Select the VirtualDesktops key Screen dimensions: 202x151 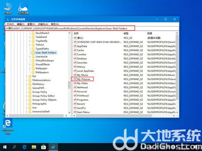(x=45, y=60)
